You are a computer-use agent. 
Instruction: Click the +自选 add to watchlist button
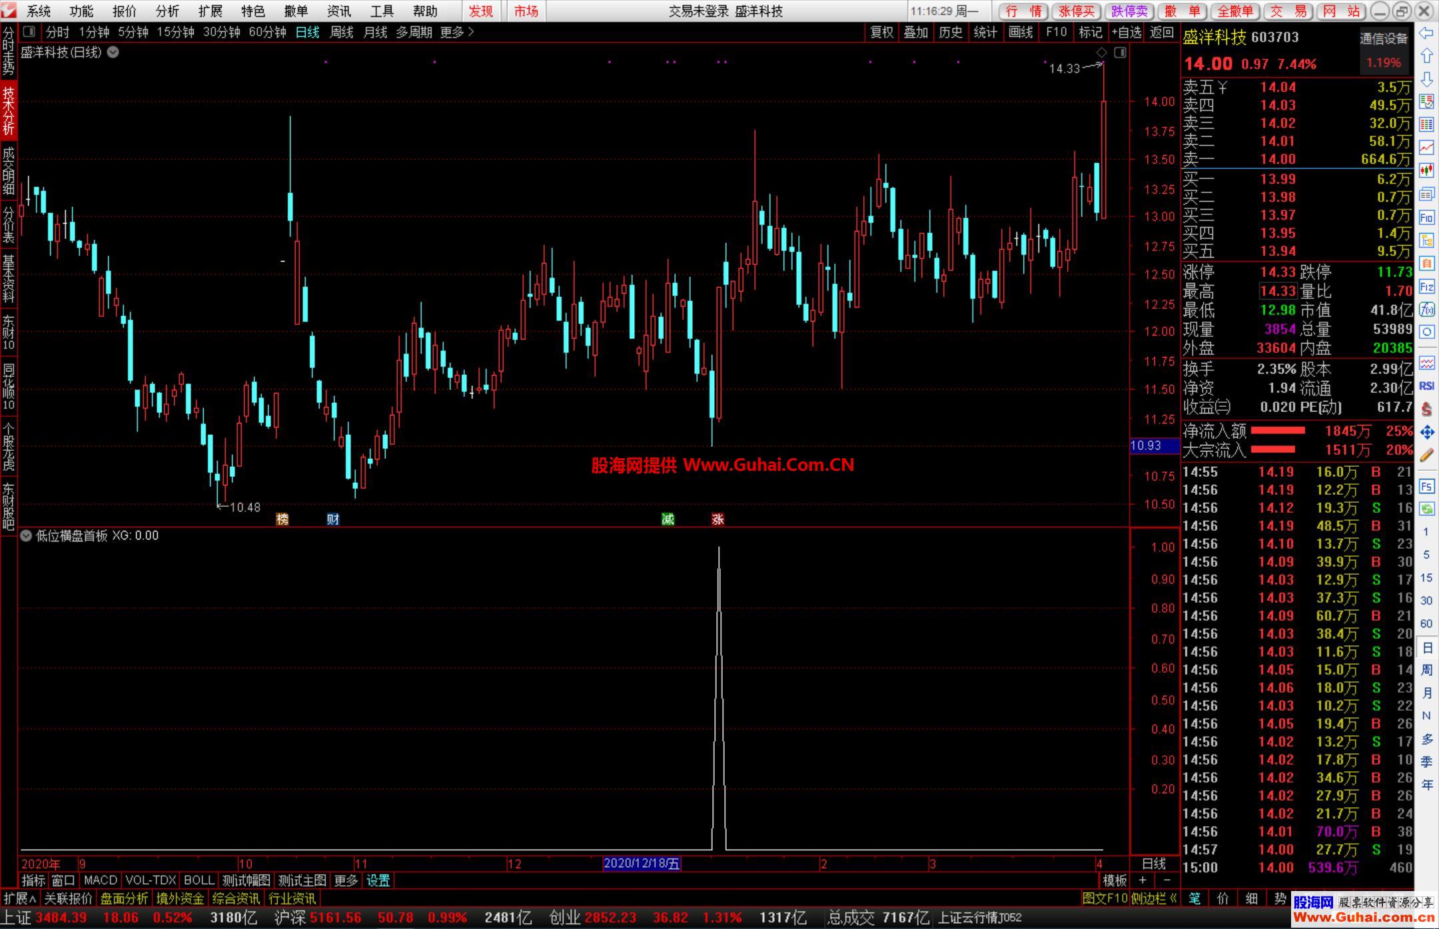pyautogui.click(x=1127, y=32)
